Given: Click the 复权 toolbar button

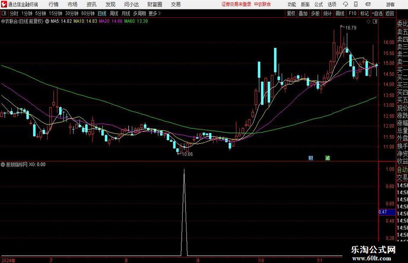Looking at the screenshot, I should 291,13.
